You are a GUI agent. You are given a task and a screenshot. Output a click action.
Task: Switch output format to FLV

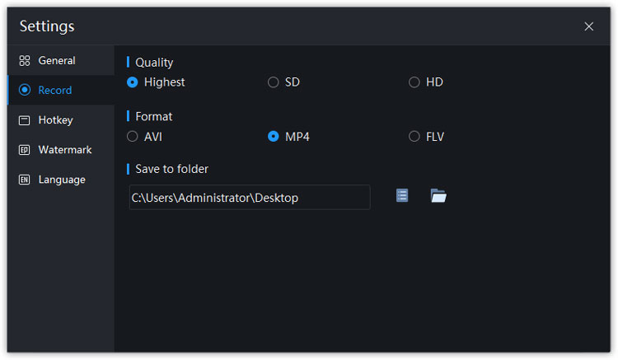click(414, 137)
